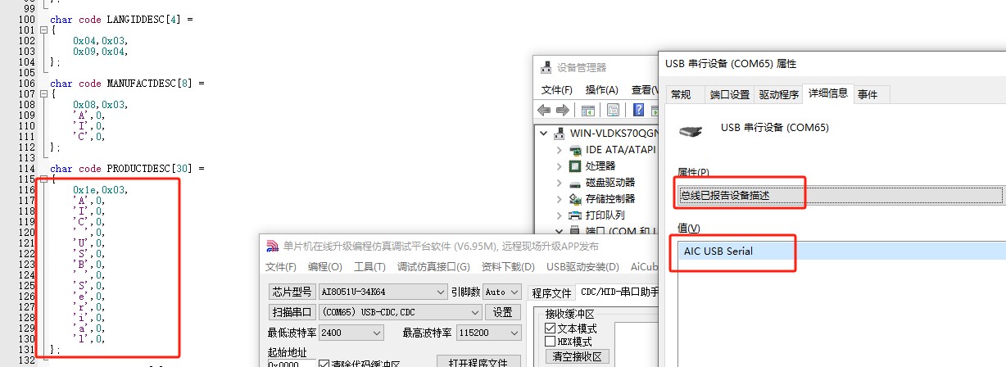
Task: Switch to 程序文件 tab in programmer
Action: [551, 292]
